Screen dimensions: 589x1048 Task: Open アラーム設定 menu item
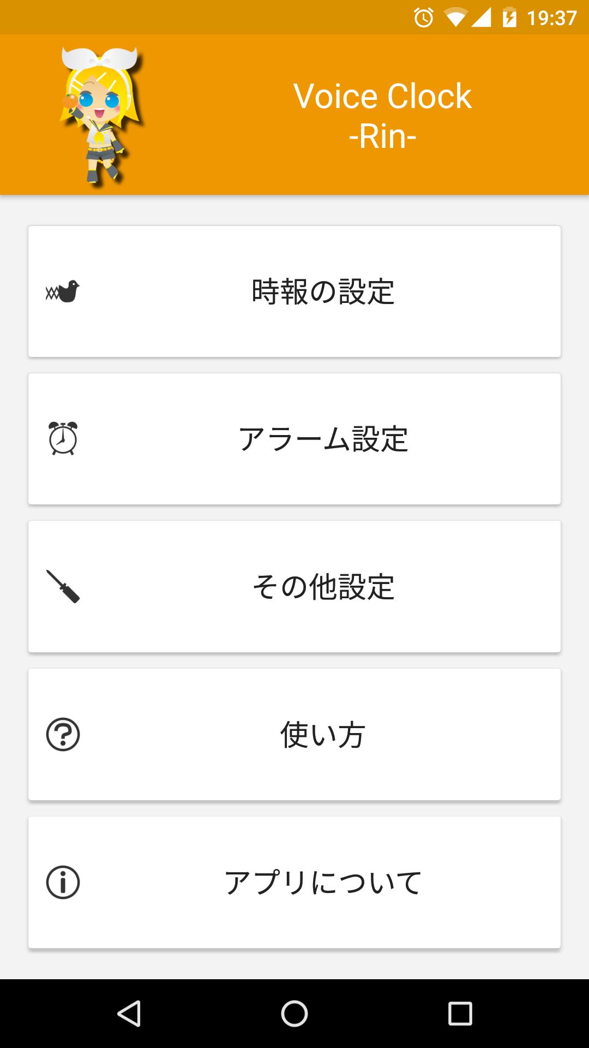(323, 439)
